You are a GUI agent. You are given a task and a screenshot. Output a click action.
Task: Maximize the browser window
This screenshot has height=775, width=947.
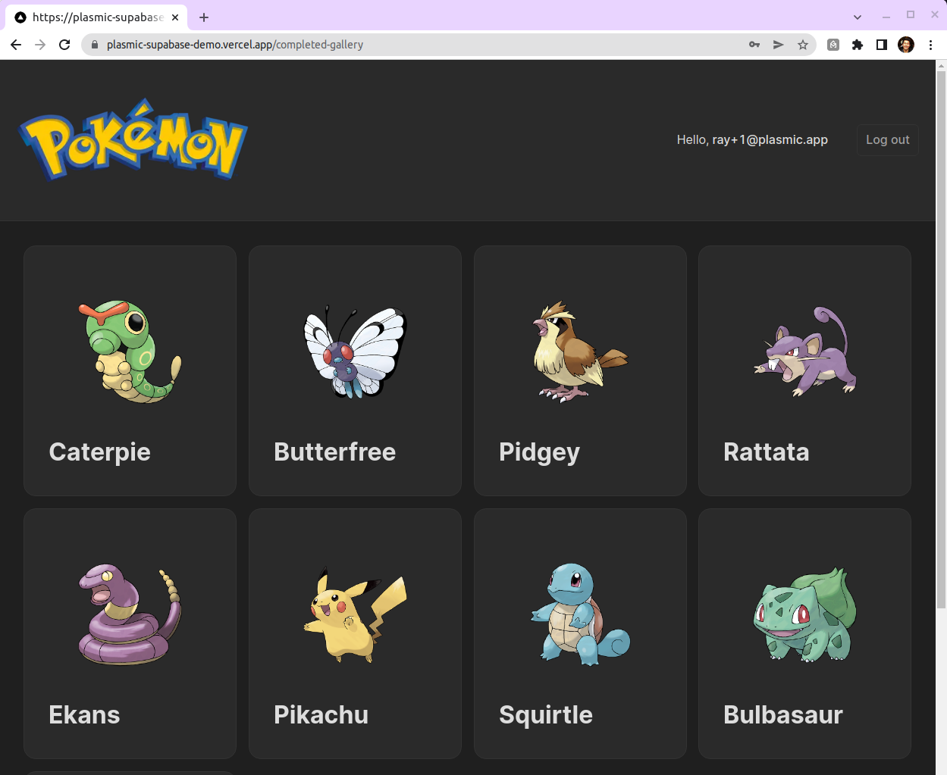tap(911, 15)
